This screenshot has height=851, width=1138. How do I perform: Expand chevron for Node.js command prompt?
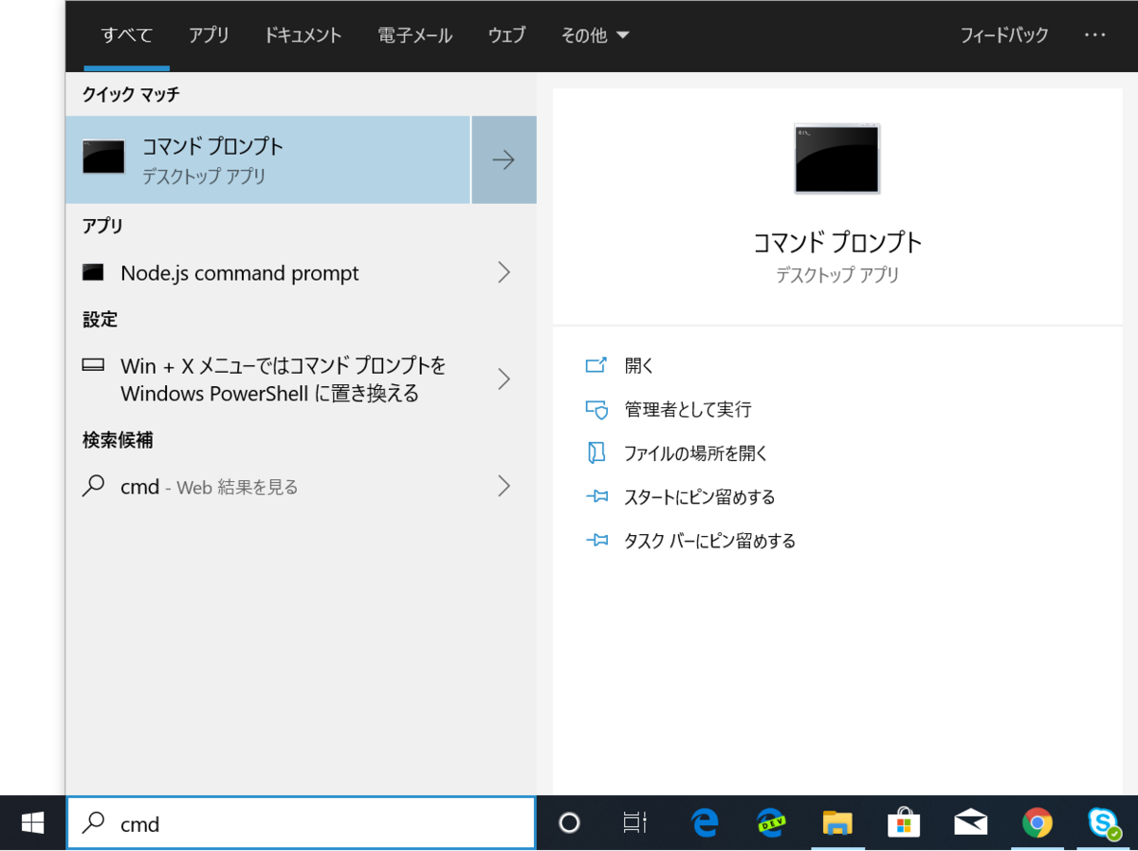coord(504,273)
